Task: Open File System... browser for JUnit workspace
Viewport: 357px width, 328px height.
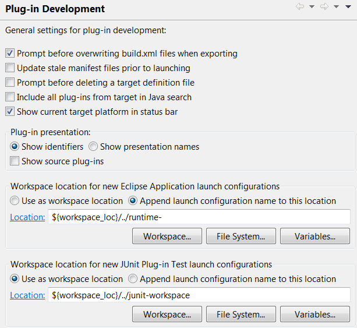Action: (x=241, y=315)
